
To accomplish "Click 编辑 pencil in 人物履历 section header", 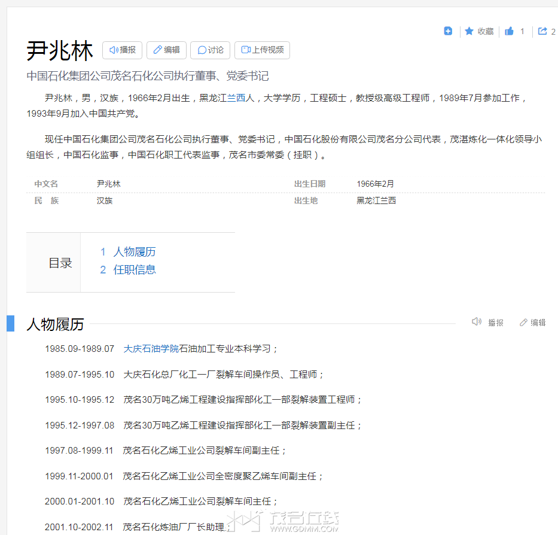I will pyautogui.click(x=533, y=323).
